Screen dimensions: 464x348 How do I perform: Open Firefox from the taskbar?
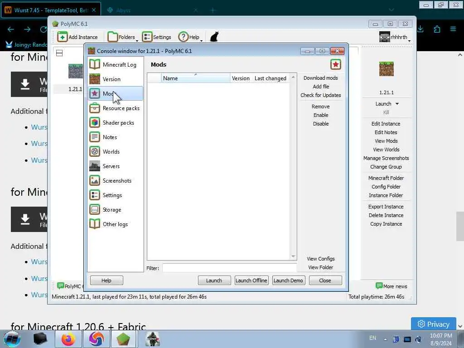pyautogui.click(x=68, y=339)
